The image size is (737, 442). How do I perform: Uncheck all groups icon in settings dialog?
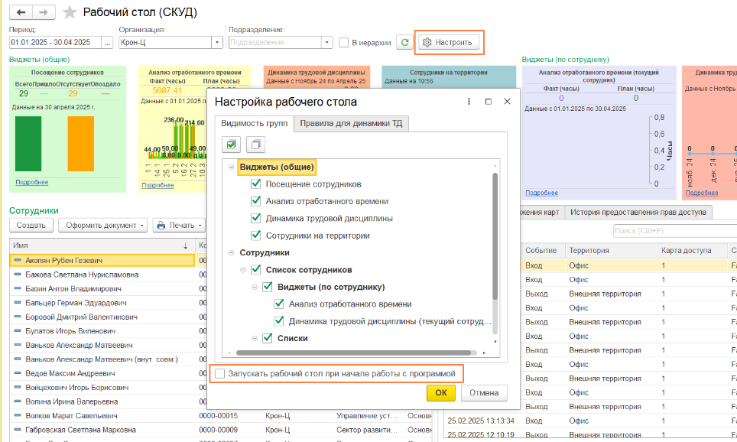click(x=255, y=144)
